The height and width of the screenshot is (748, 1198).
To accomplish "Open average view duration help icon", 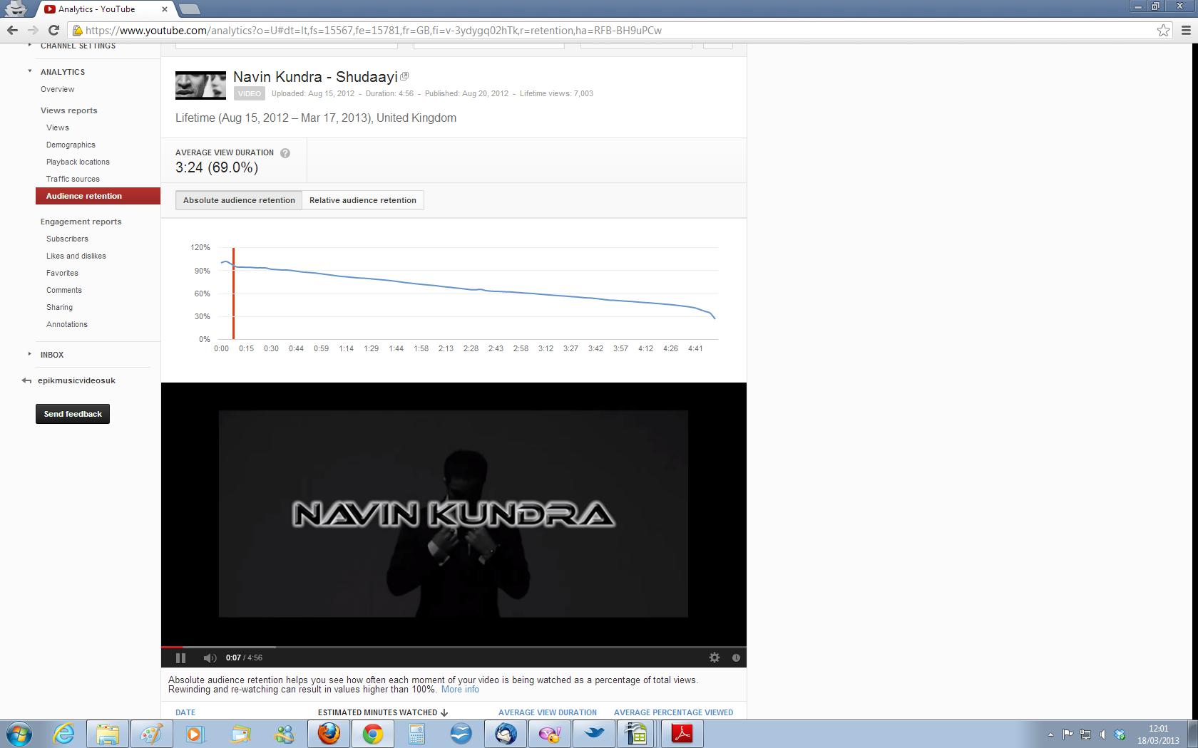I will (x=285, y=152).
